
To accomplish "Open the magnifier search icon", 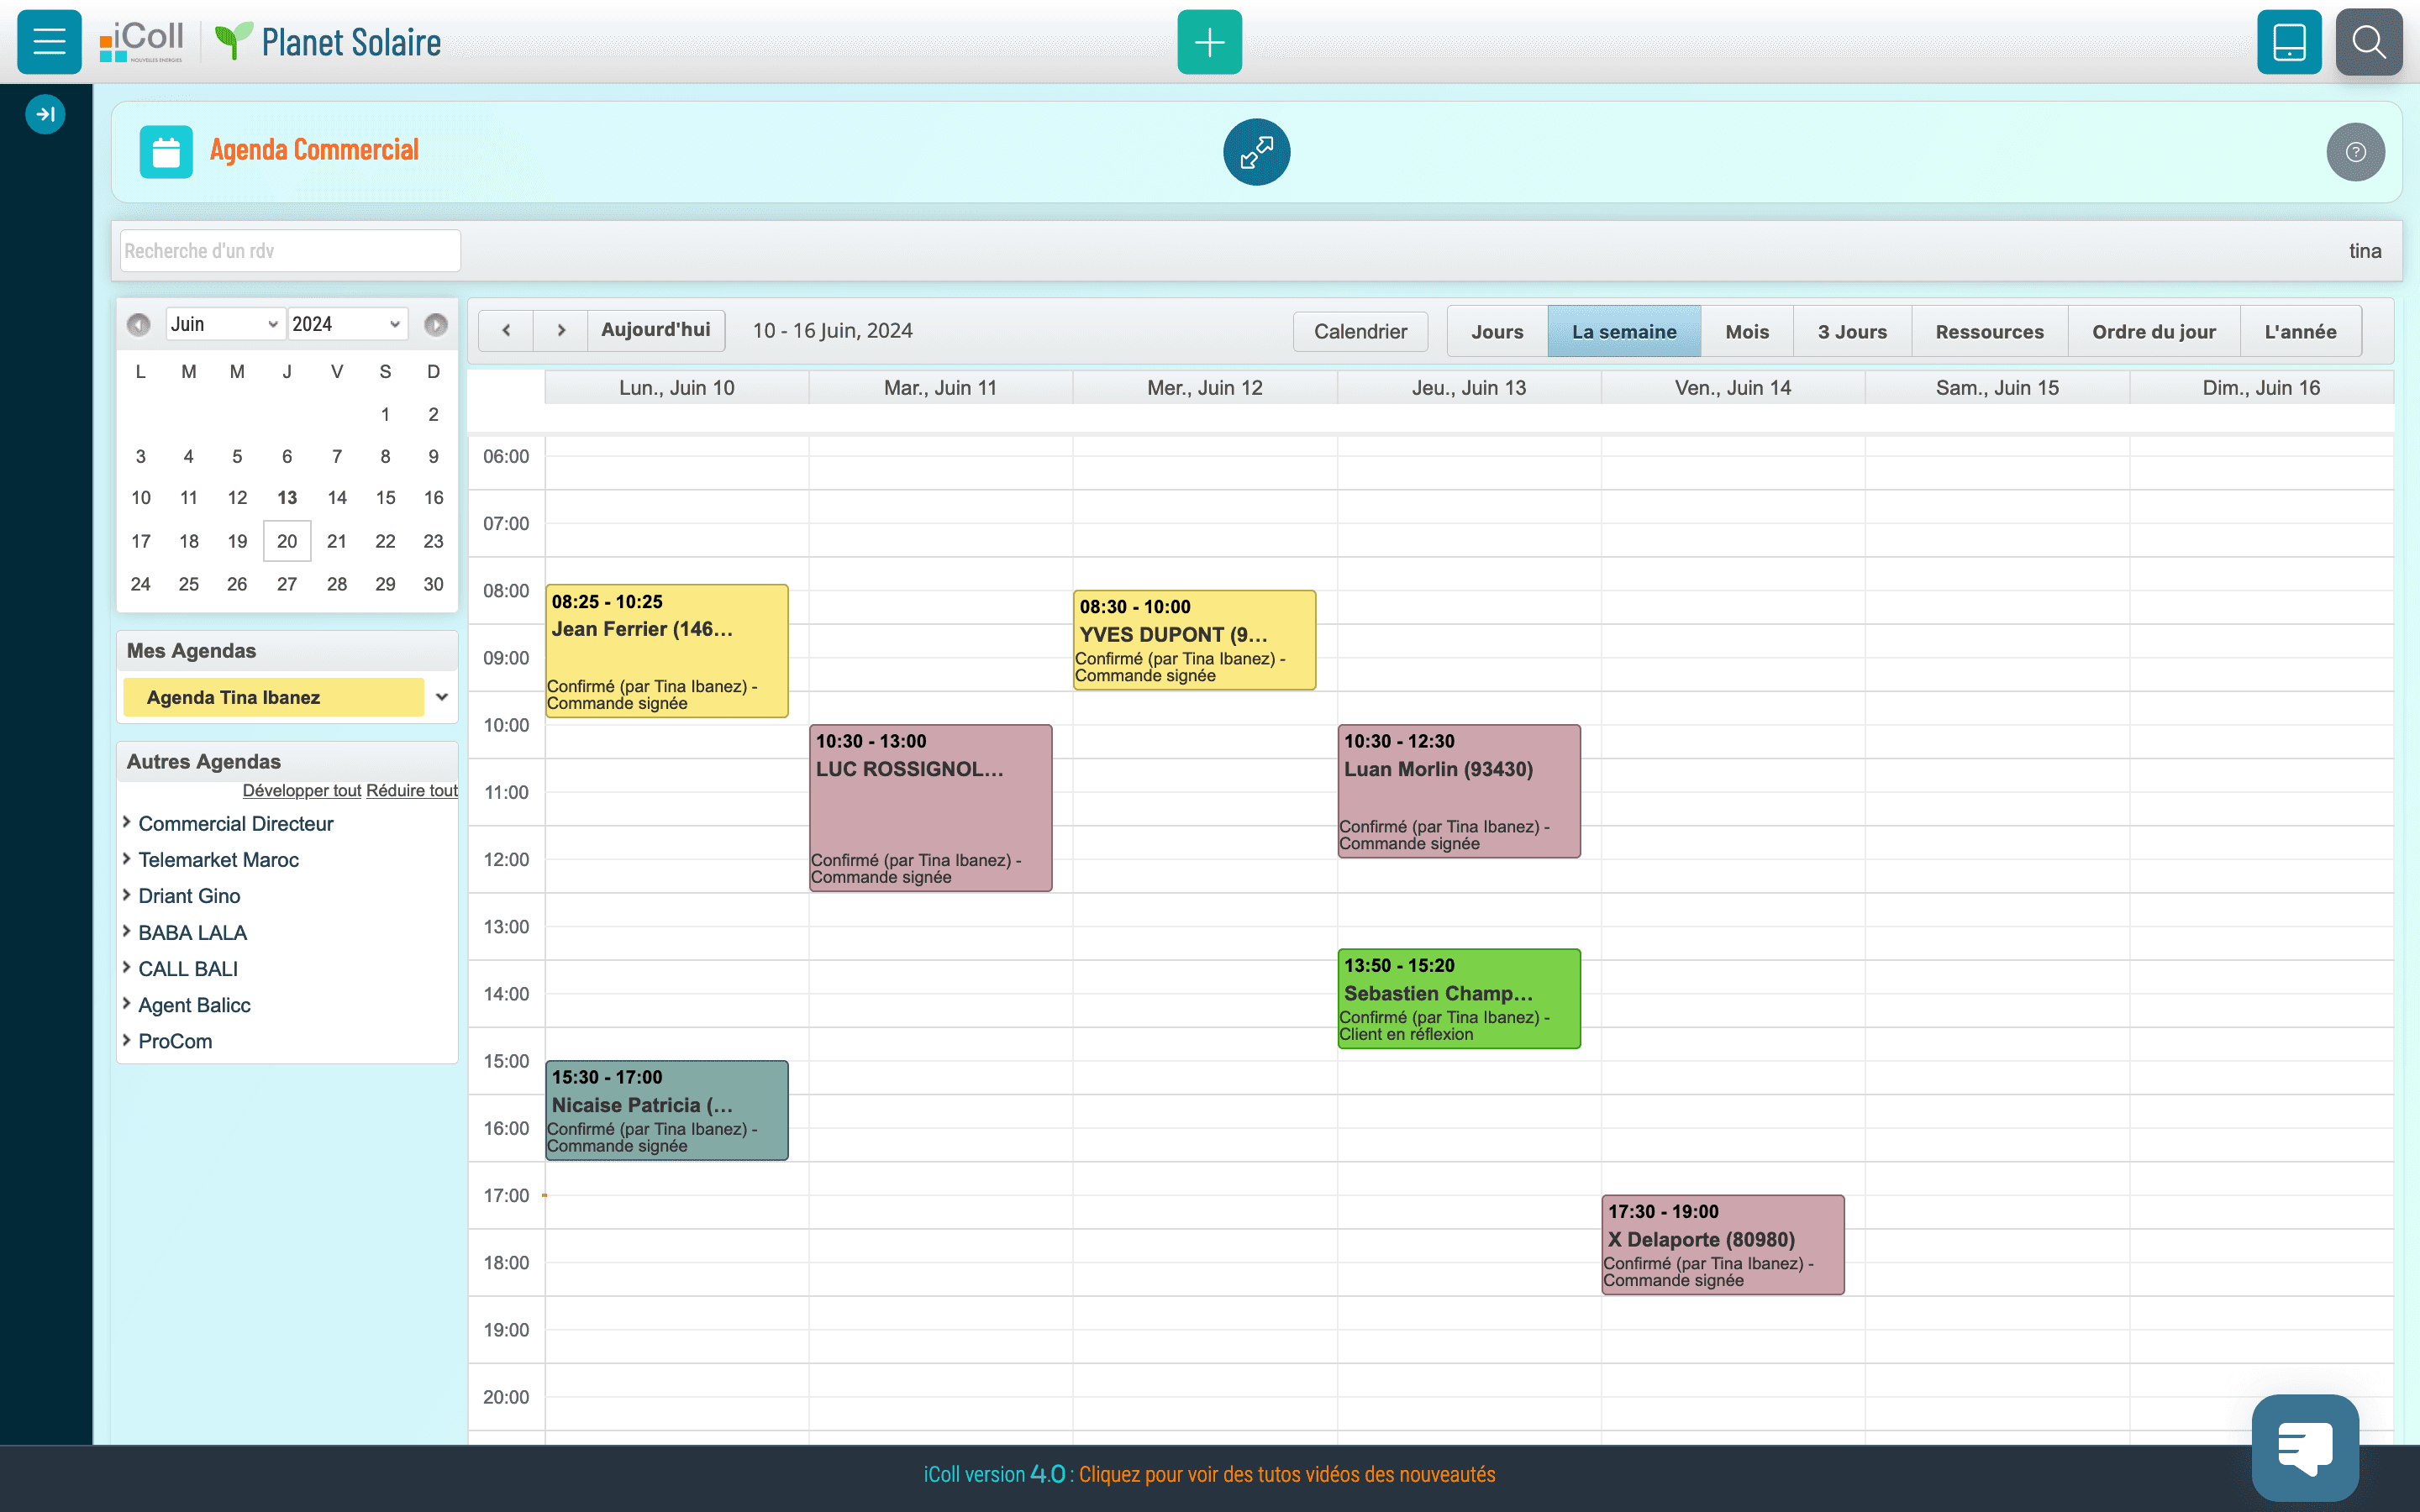I will [2369, 42].
